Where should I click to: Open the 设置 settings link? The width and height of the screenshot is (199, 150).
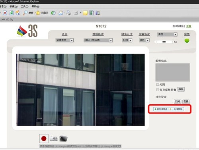[189, 26]
